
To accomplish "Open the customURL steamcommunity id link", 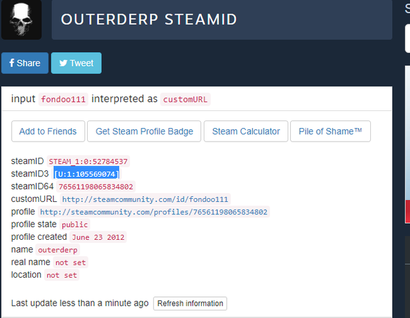I will point(145,199).
